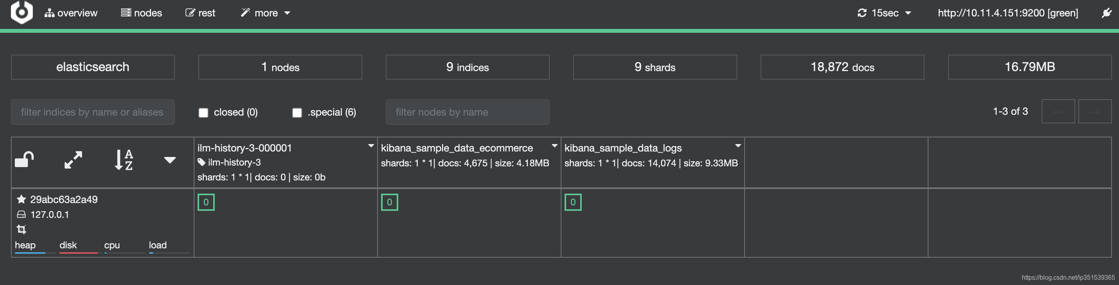Click the 1 nodes stat box
The image size is (1119, 285).
click(x=280, y=67)
